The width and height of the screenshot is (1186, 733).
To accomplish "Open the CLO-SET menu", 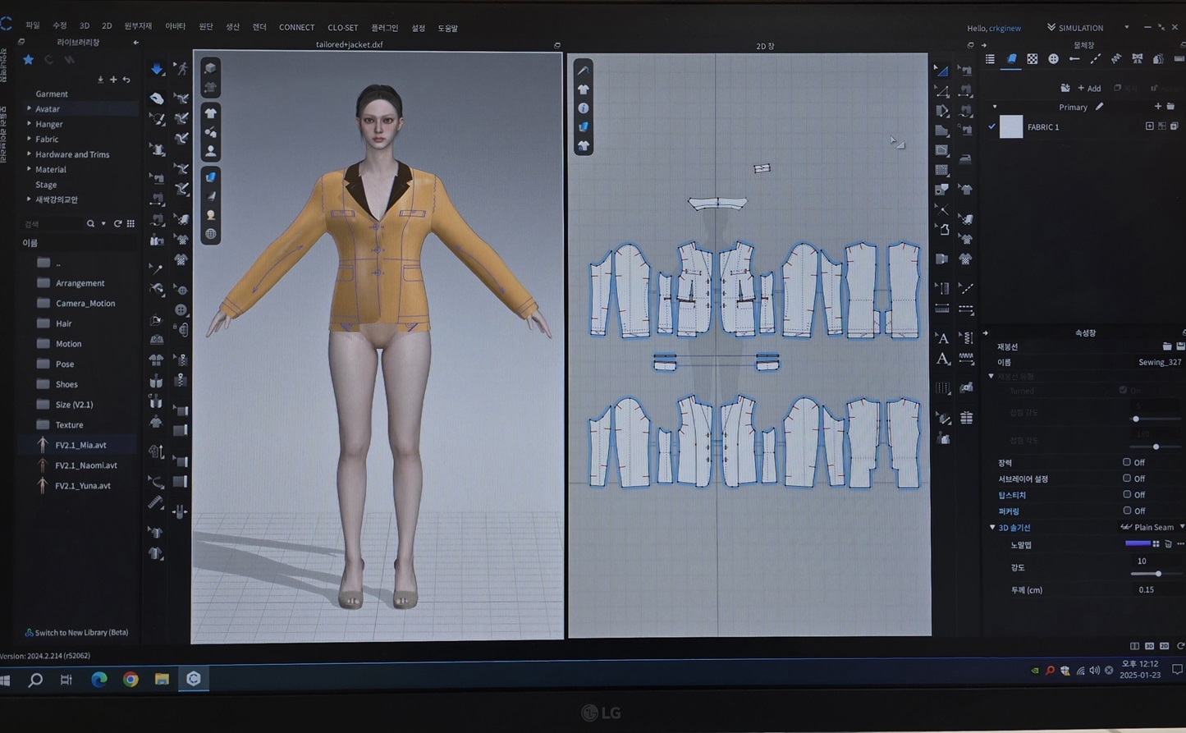I will coord(342,28).
